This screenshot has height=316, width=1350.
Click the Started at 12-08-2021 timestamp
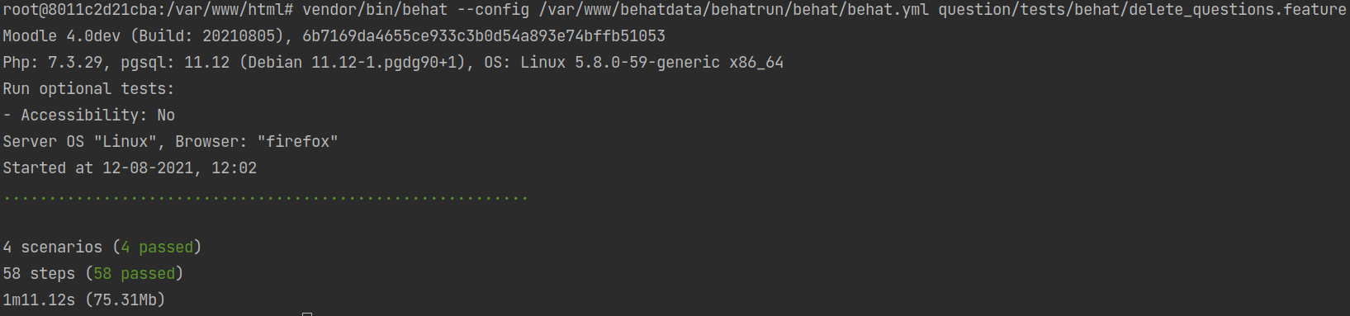pyautogui.click(x=130, y=168)
